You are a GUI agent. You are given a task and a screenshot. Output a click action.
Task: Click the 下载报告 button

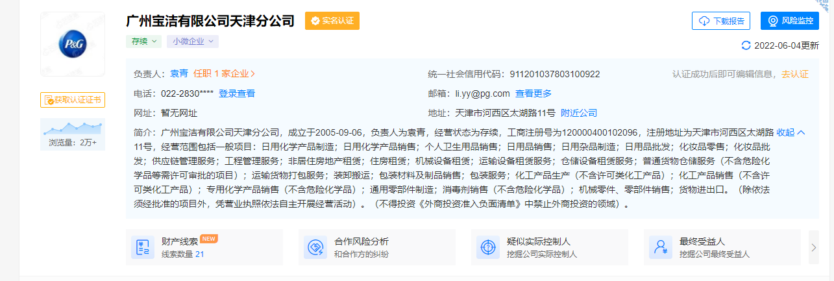click(721, 21)
